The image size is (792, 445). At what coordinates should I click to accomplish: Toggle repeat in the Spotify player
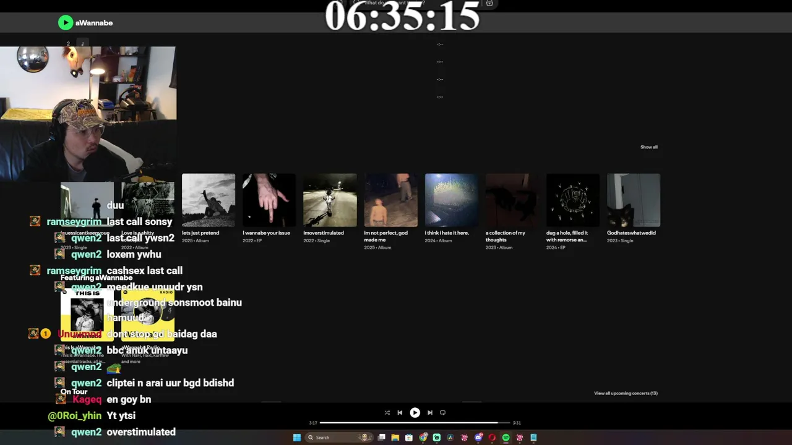442,413
